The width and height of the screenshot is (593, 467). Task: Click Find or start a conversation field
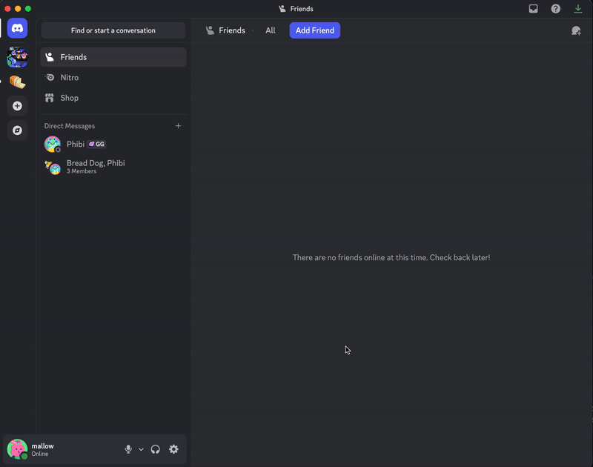113,30
